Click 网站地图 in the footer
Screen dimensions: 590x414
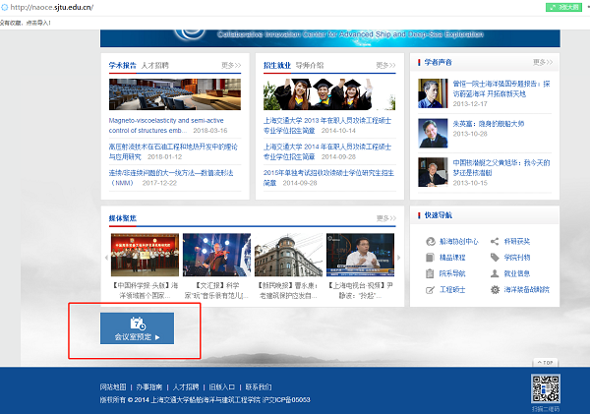114,386
